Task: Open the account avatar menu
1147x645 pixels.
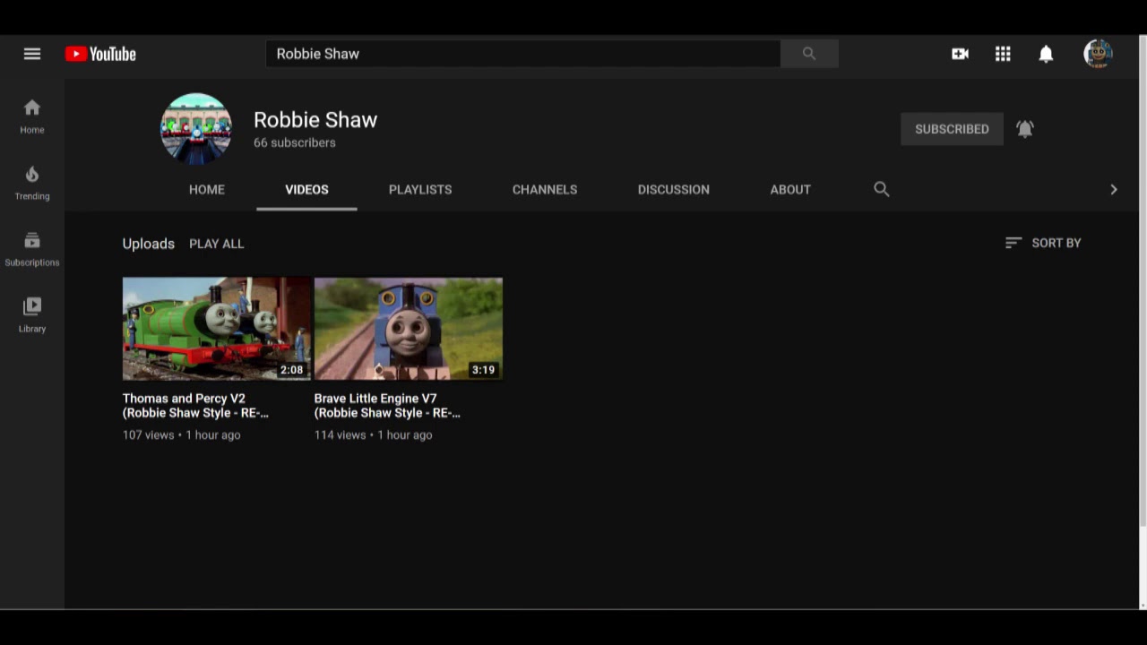Action: pyautogui.click(x=1098, y=54)
